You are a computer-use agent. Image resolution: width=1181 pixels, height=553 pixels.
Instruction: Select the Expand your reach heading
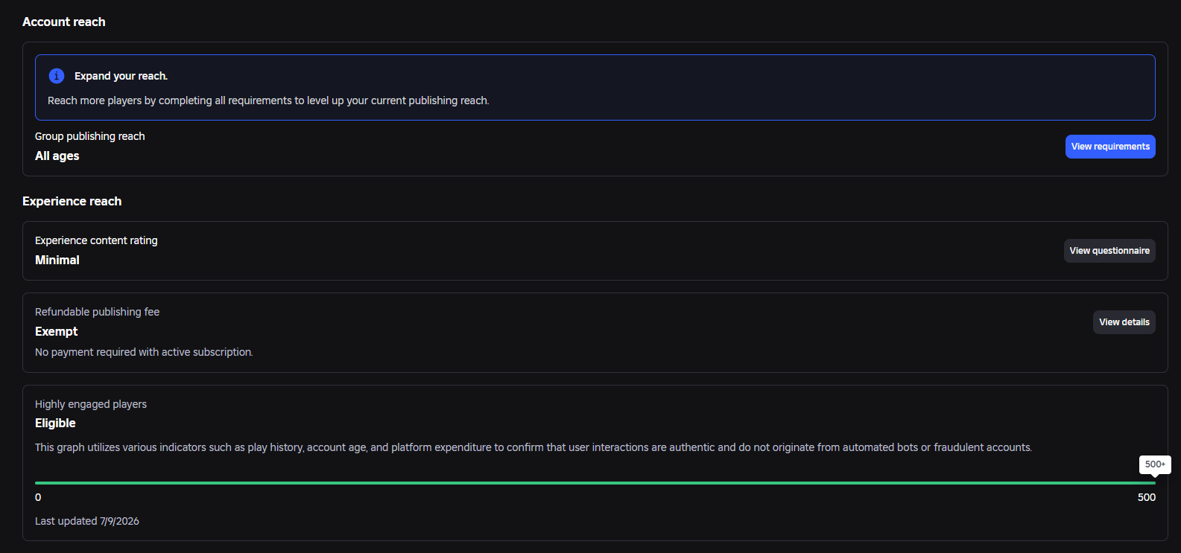click(121, 76)
